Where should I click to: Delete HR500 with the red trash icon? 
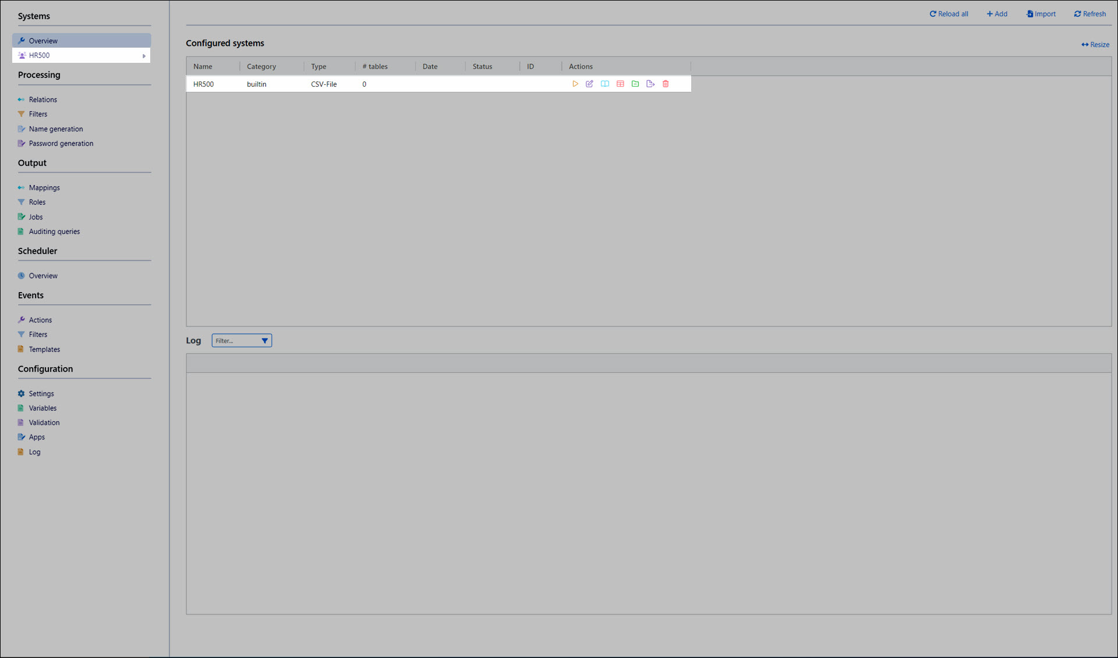point(666,84)
